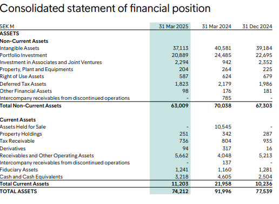Select the 31 Mar 2024 column header
The image size is (279, 204).
coord(216,27)
